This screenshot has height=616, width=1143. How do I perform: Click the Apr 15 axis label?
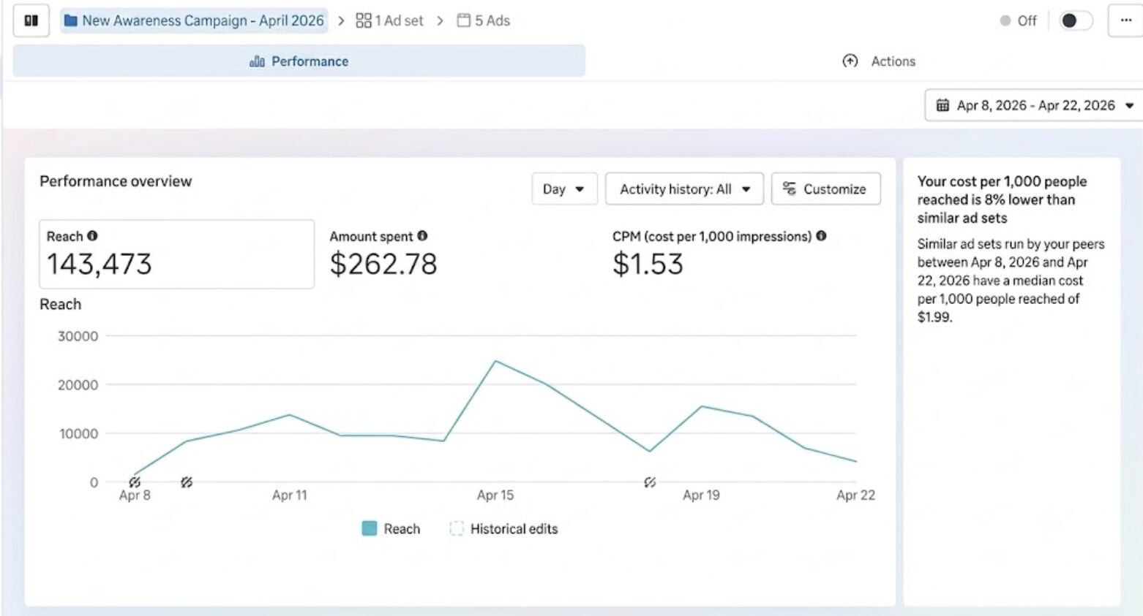(x=495, y=495)
